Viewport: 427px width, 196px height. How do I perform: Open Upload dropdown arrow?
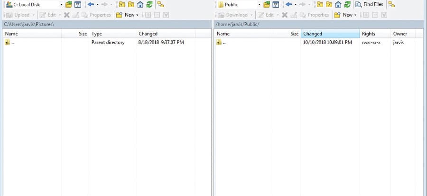tap(34, 15)
